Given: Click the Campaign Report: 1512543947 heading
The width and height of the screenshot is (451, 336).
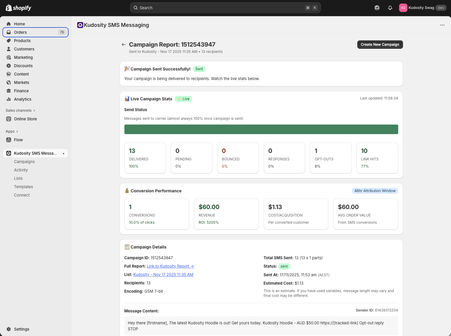Looking at the screenshot, I should coord(172,45).
